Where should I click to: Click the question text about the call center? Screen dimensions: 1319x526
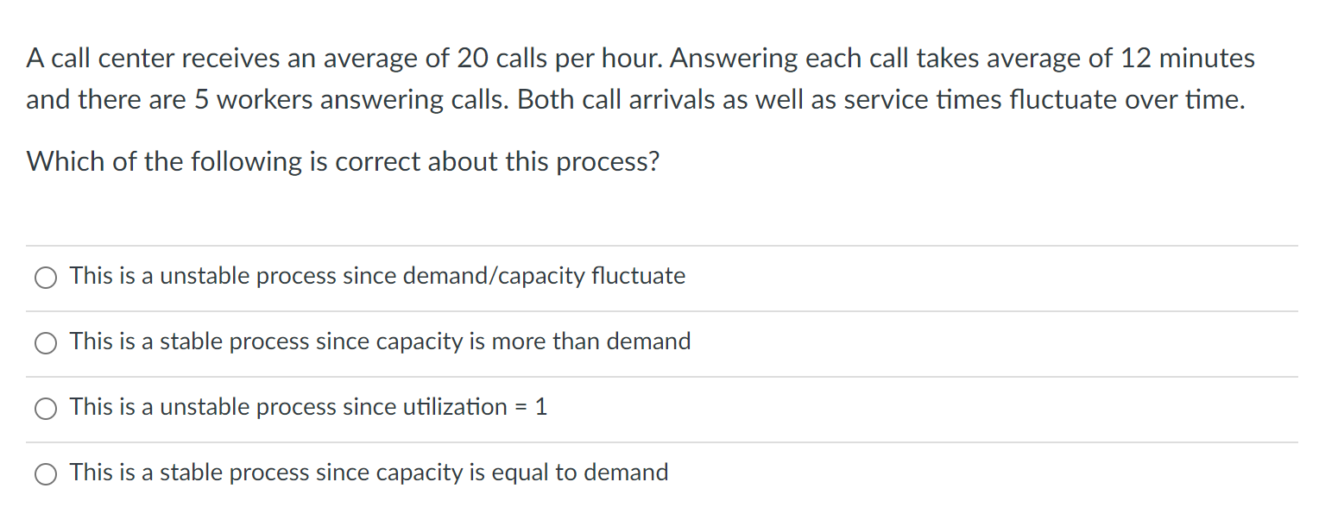639,78
